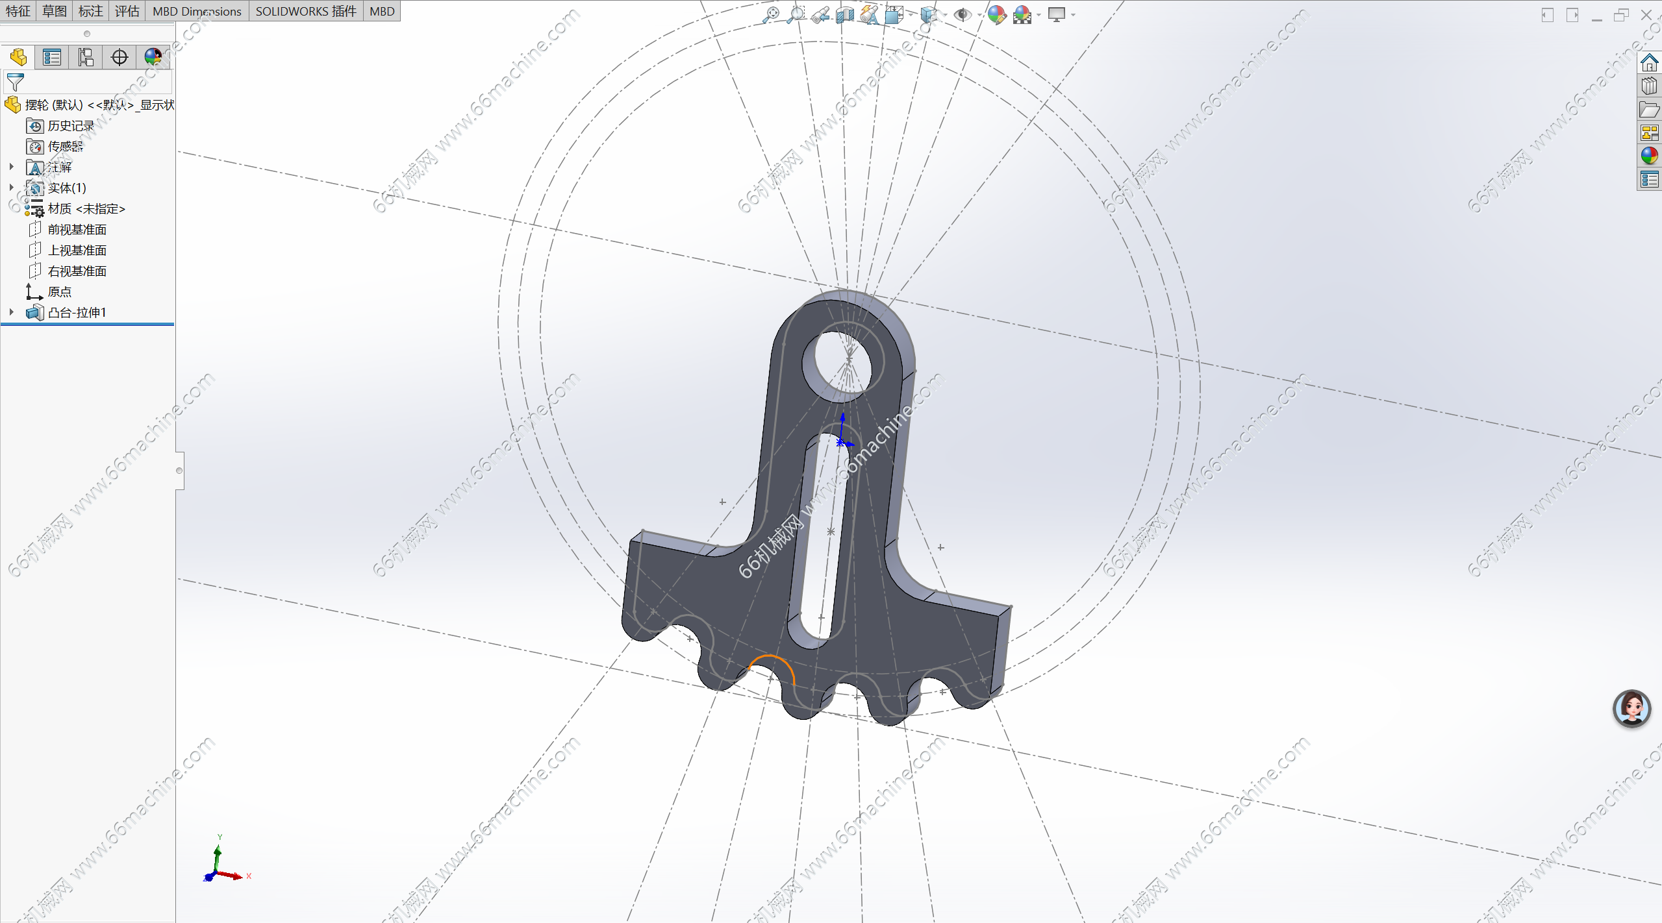Click the Apply Scene icon

point(1022,14)
